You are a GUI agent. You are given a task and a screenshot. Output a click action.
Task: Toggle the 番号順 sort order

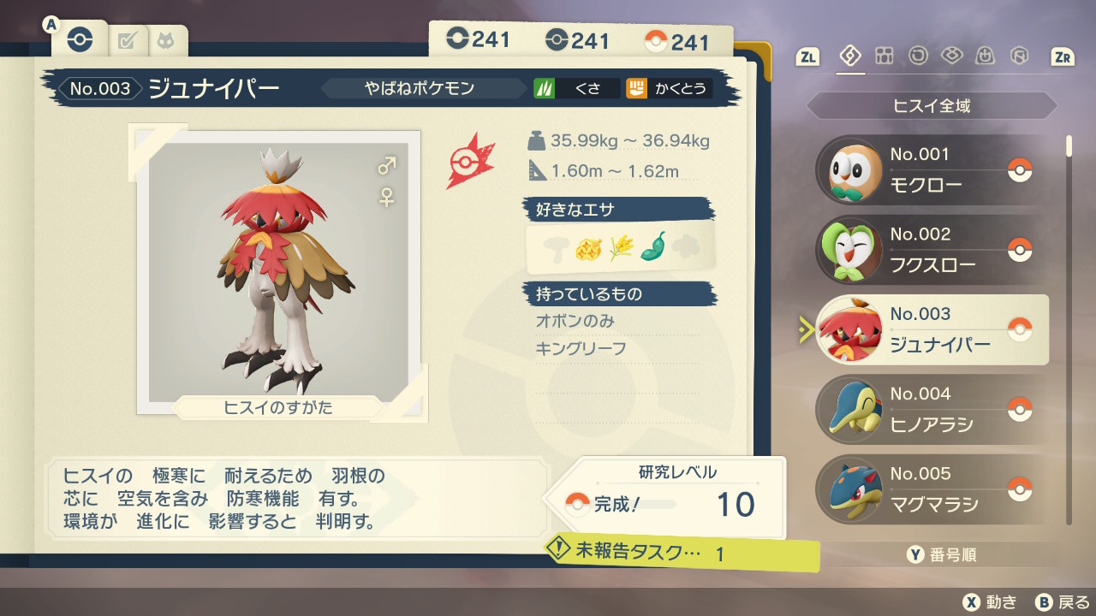(x=941, y=555)
